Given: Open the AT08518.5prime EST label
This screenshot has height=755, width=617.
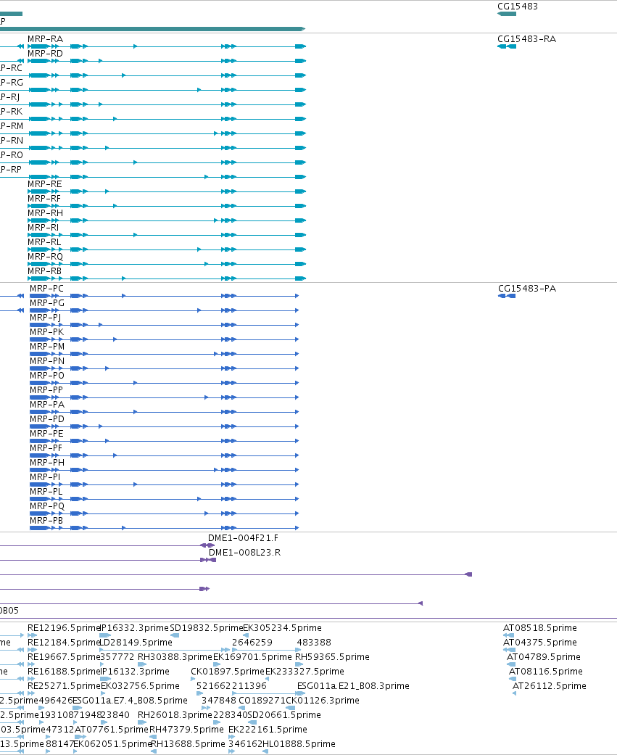Looking at the screenshot, I should (540, 628).
